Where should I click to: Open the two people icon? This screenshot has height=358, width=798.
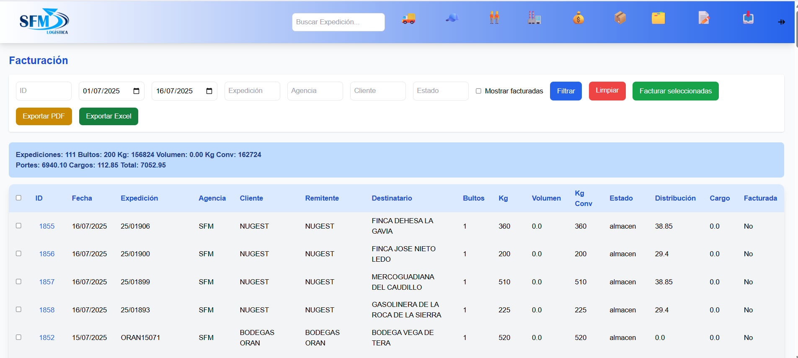click(x=494, y=18)
